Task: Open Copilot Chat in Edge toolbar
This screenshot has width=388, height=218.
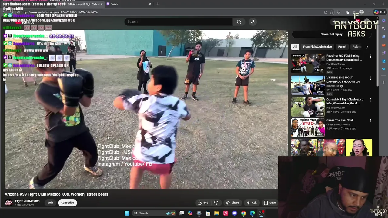Action: pyautogui.click(x=380, y=12)
